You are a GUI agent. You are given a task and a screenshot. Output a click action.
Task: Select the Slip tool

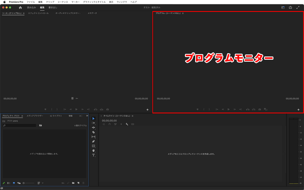[x=93, y=137]
